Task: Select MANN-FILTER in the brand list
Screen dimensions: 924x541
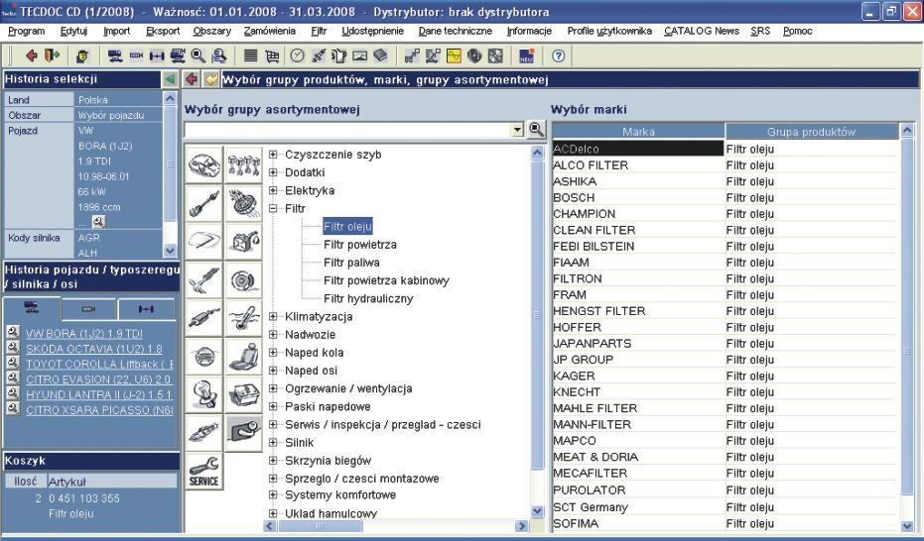Action: pos(637,424)
